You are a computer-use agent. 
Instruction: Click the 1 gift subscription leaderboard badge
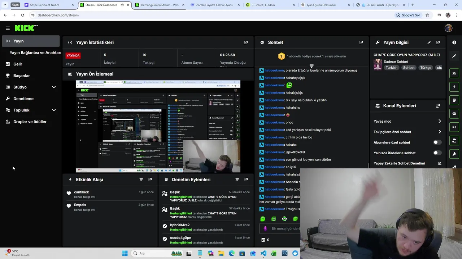282,56
